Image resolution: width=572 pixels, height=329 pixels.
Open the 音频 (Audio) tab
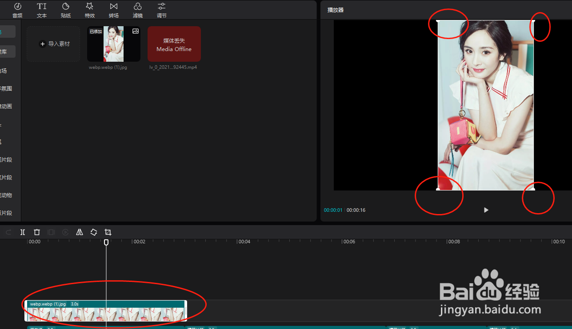point(17,10)
